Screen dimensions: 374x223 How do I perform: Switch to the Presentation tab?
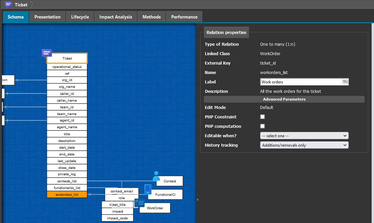tap(48, 17)
